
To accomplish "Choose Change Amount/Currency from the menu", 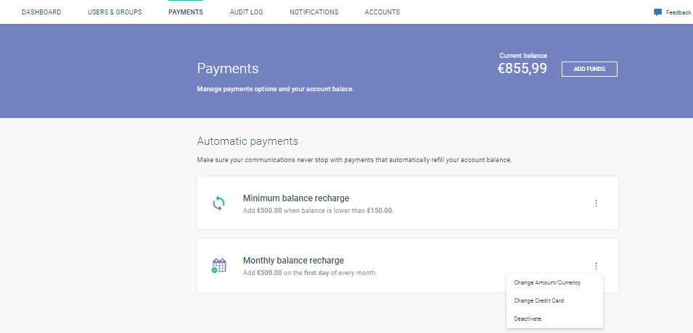I will pyautogui.click(x=547, y=282).
